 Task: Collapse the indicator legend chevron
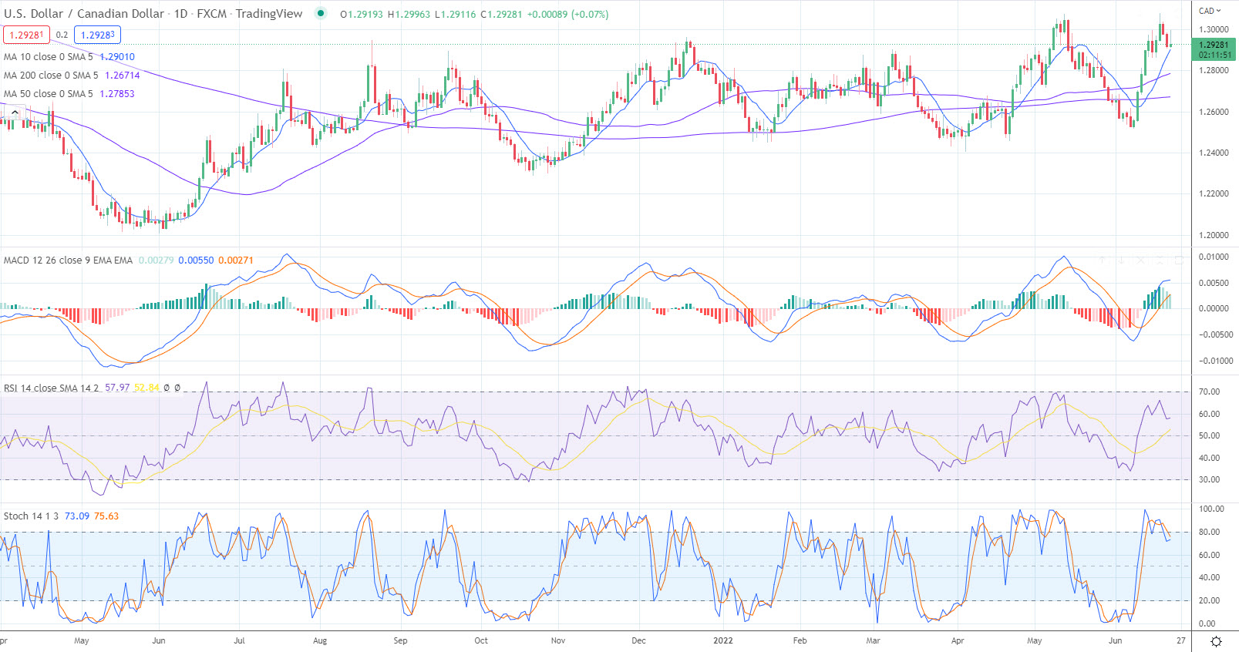pos(15,113)
